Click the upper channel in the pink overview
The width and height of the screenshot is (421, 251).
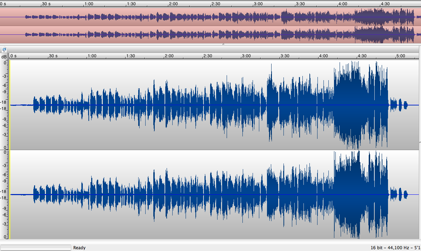point(210,17)
